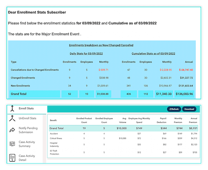Click 'Payroll Deduction' column header

(x=161, y=120)
